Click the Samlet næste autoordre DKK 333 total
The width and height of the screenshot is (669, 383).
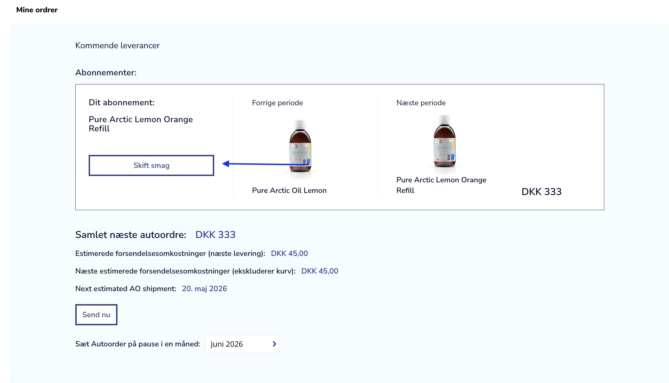click(x=215, y=235)
